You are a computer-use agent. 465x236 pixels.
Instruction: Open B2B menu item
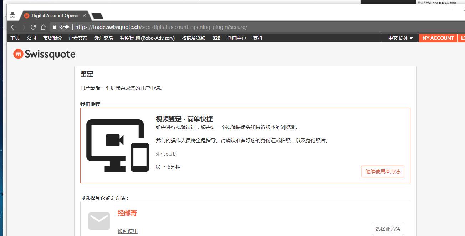[216, 38]
